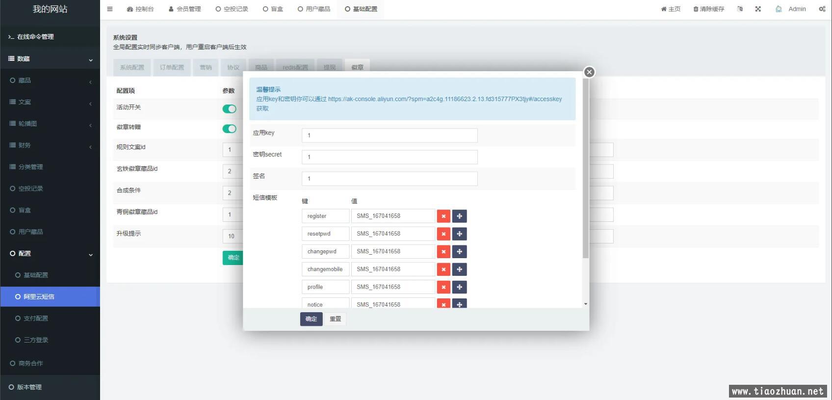Screen dimensions: 832x400
Task: Click move handle for changepwd row
Action: point(459,251)
